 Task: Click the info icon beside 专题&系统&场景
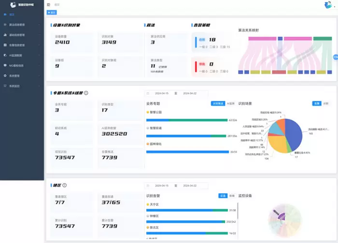click(x=86, y=92)
